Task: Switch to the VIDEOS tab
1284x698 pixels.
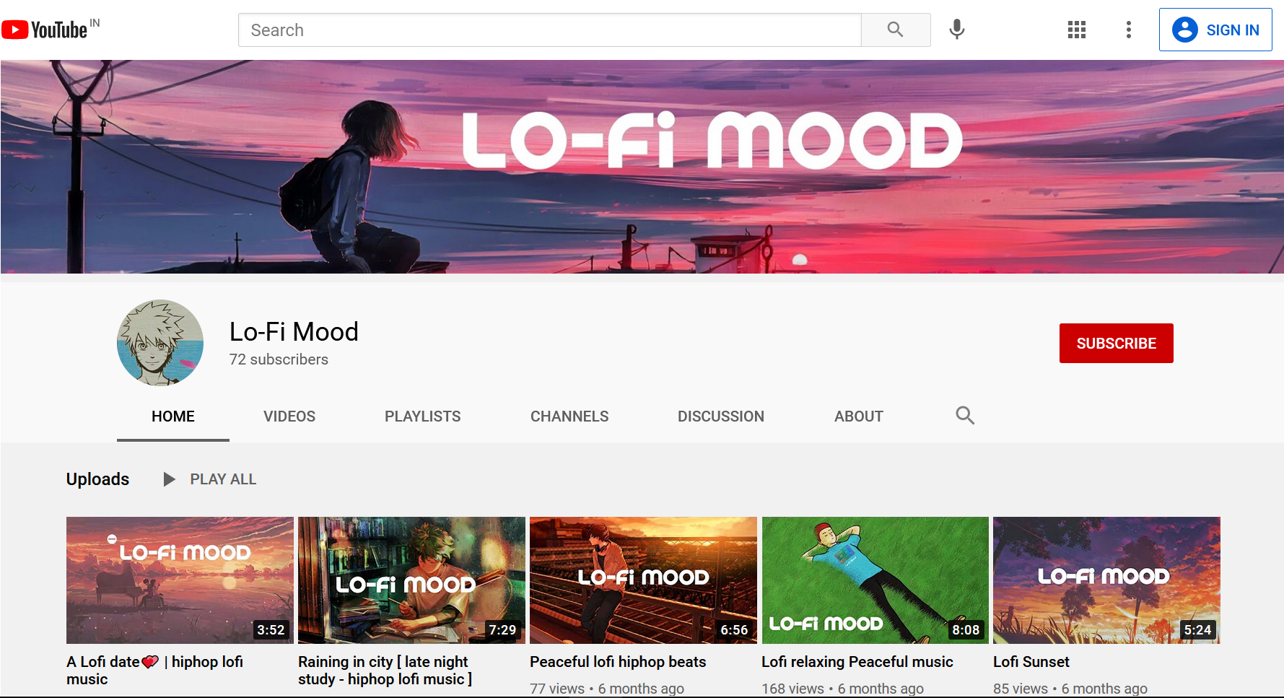Action: [x=289, y=416]
